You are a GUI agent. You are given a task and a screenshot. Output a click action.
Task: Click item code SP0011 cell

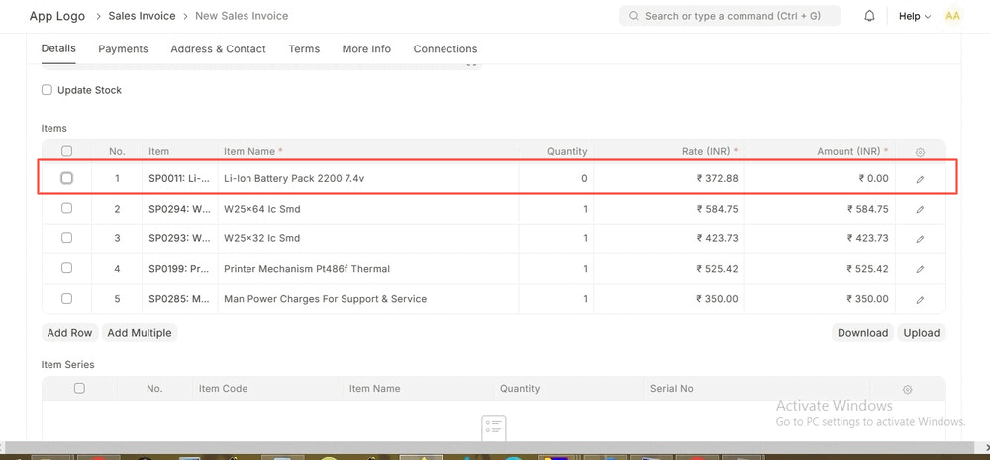pos(179,179)
